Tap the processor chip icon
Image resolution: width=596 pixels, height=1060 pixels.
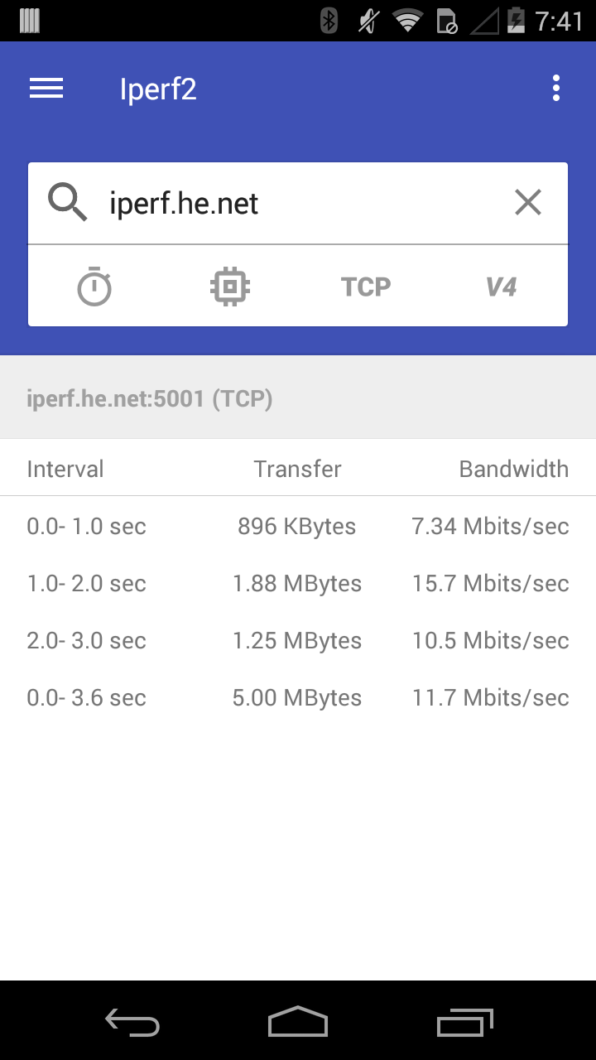coord(230,287)
